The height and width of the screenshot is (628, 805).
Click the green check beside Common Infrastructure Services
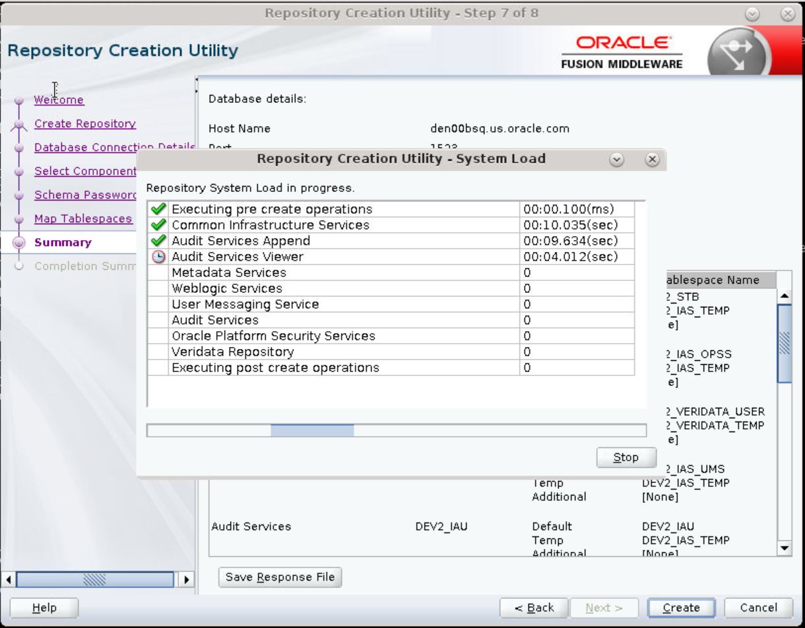(x=158, y=225)
